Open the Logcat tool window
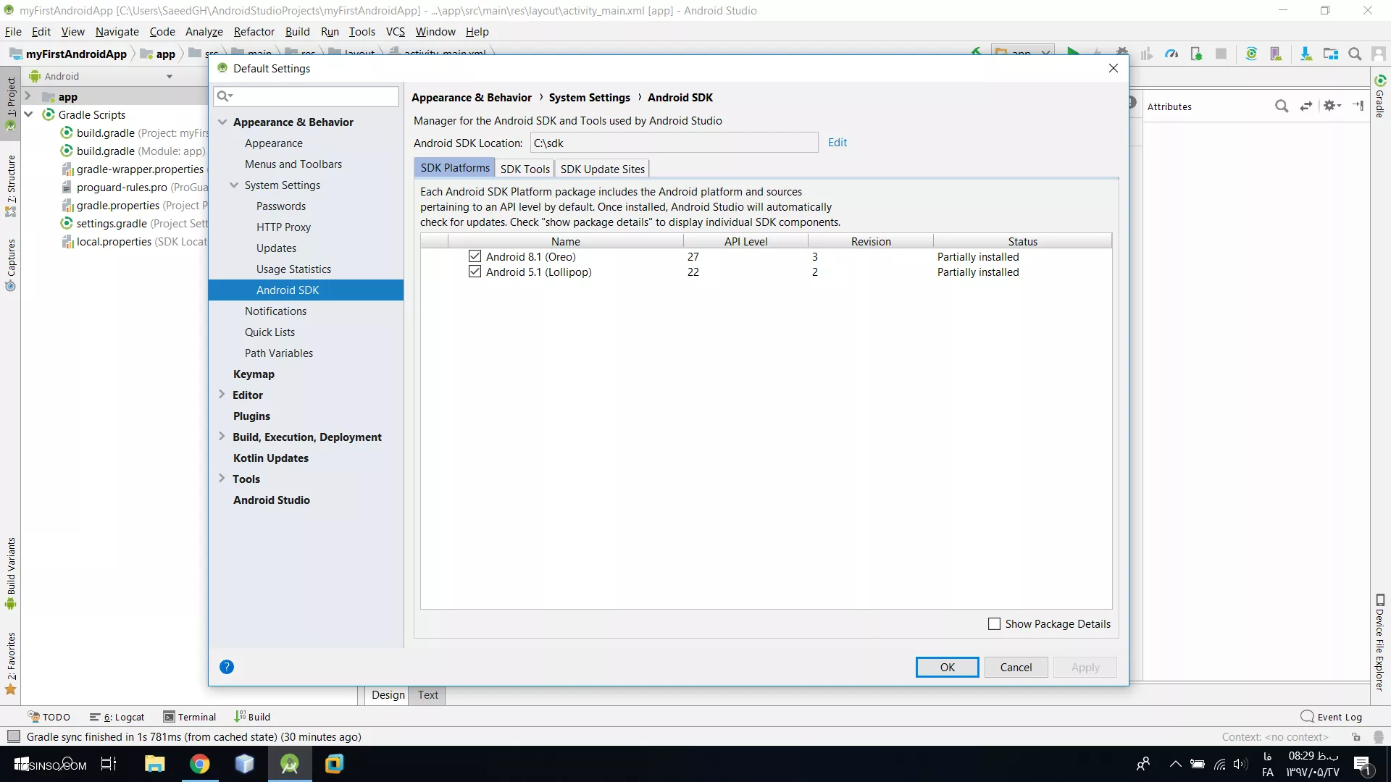This screenshot has width=1391, height=782. click(117, 717)
